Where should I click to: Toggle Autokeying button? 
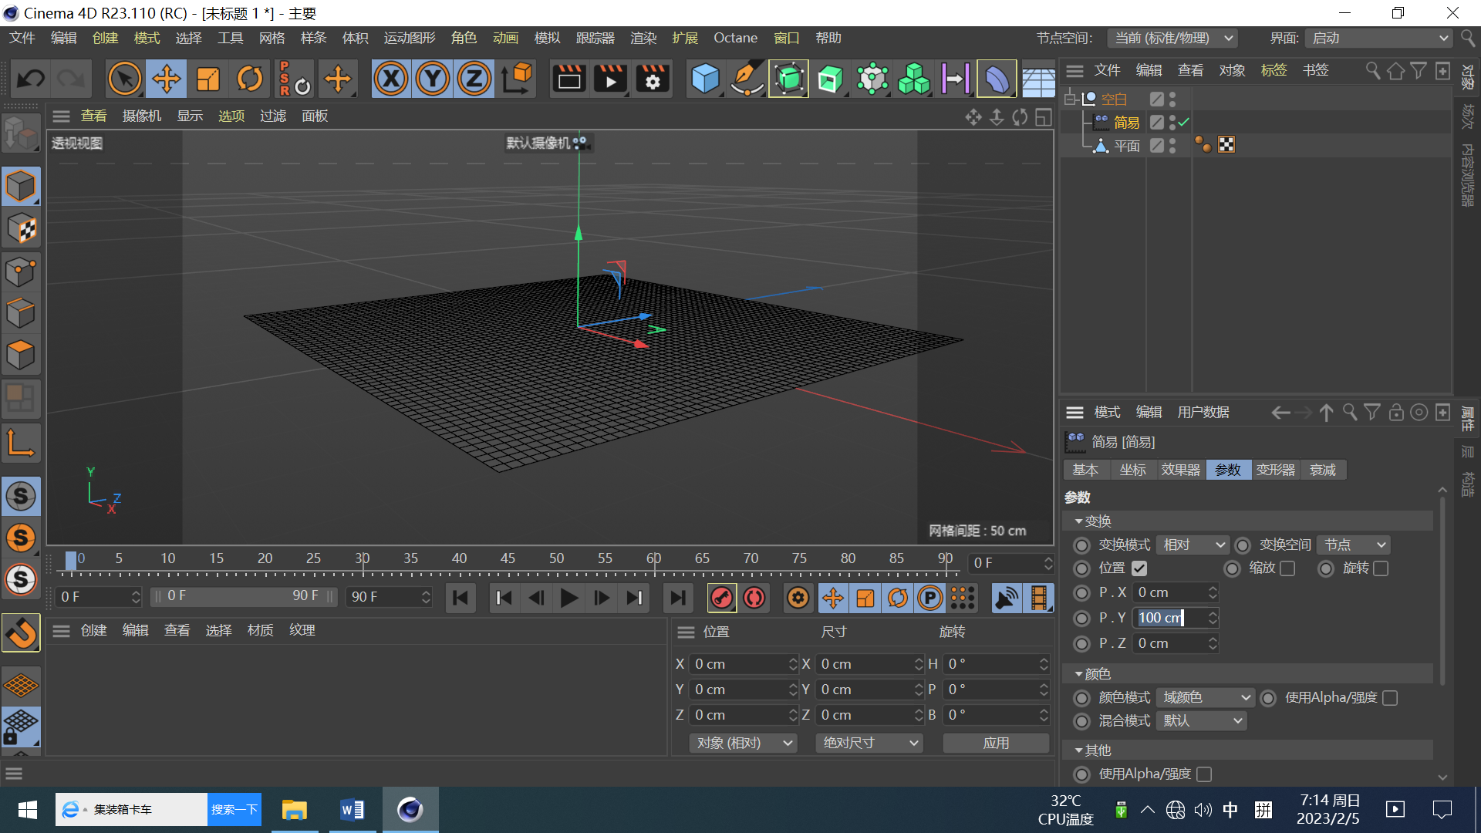tap(754, 598)
